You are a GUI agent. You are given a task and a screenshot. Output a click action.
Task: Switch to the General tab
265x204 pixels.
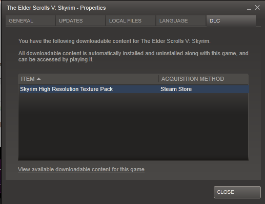click(30, 21)
